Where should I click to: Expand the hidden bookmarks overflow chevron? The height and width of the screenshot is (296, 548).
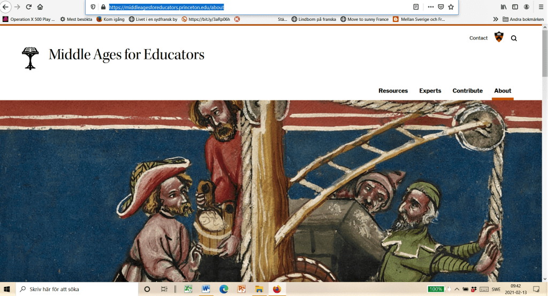(x=496, y=19)
